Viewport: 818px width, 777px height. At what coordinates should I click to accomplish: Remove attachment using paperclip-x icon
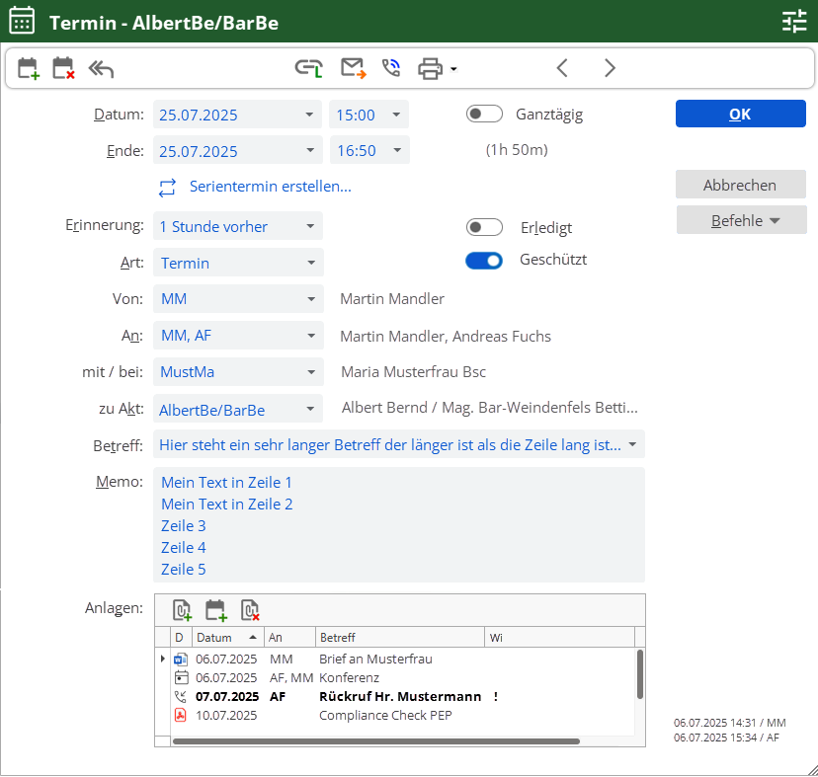tap(249, 609)
